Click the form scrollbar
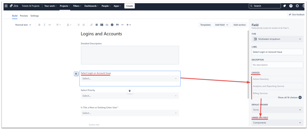 248,65
